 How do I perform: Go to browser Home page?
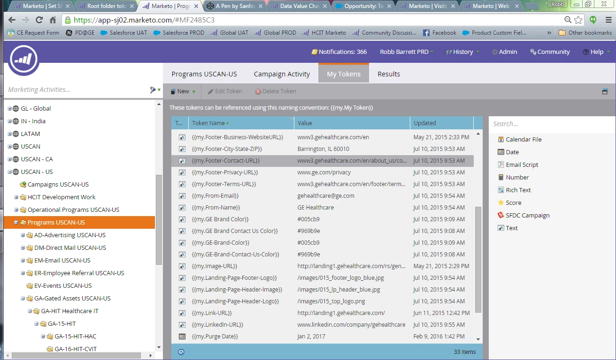53,20
